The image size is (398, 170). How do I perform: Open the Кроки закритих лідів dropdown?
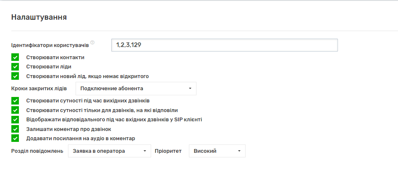click(x=136, y=89)
